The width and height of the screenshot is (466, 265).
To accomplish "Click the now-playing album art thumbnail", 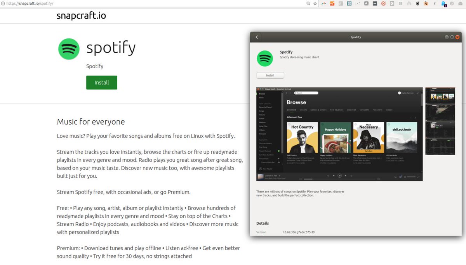I will click(x=261, y=177).
